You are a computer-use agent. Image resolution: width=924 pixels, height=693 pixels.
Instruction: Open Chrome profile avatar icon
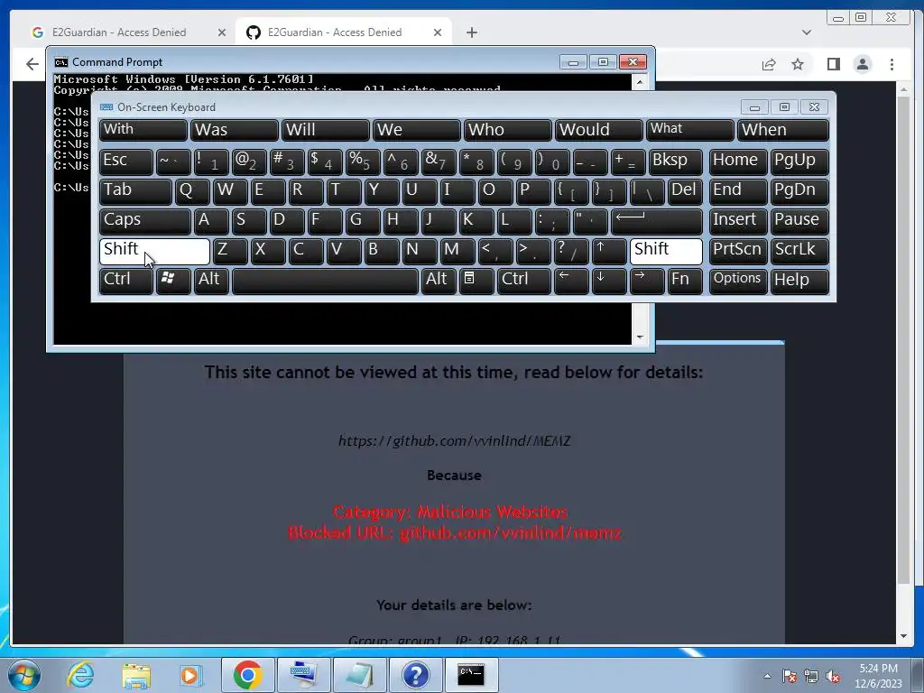click(x=862, y=64)
